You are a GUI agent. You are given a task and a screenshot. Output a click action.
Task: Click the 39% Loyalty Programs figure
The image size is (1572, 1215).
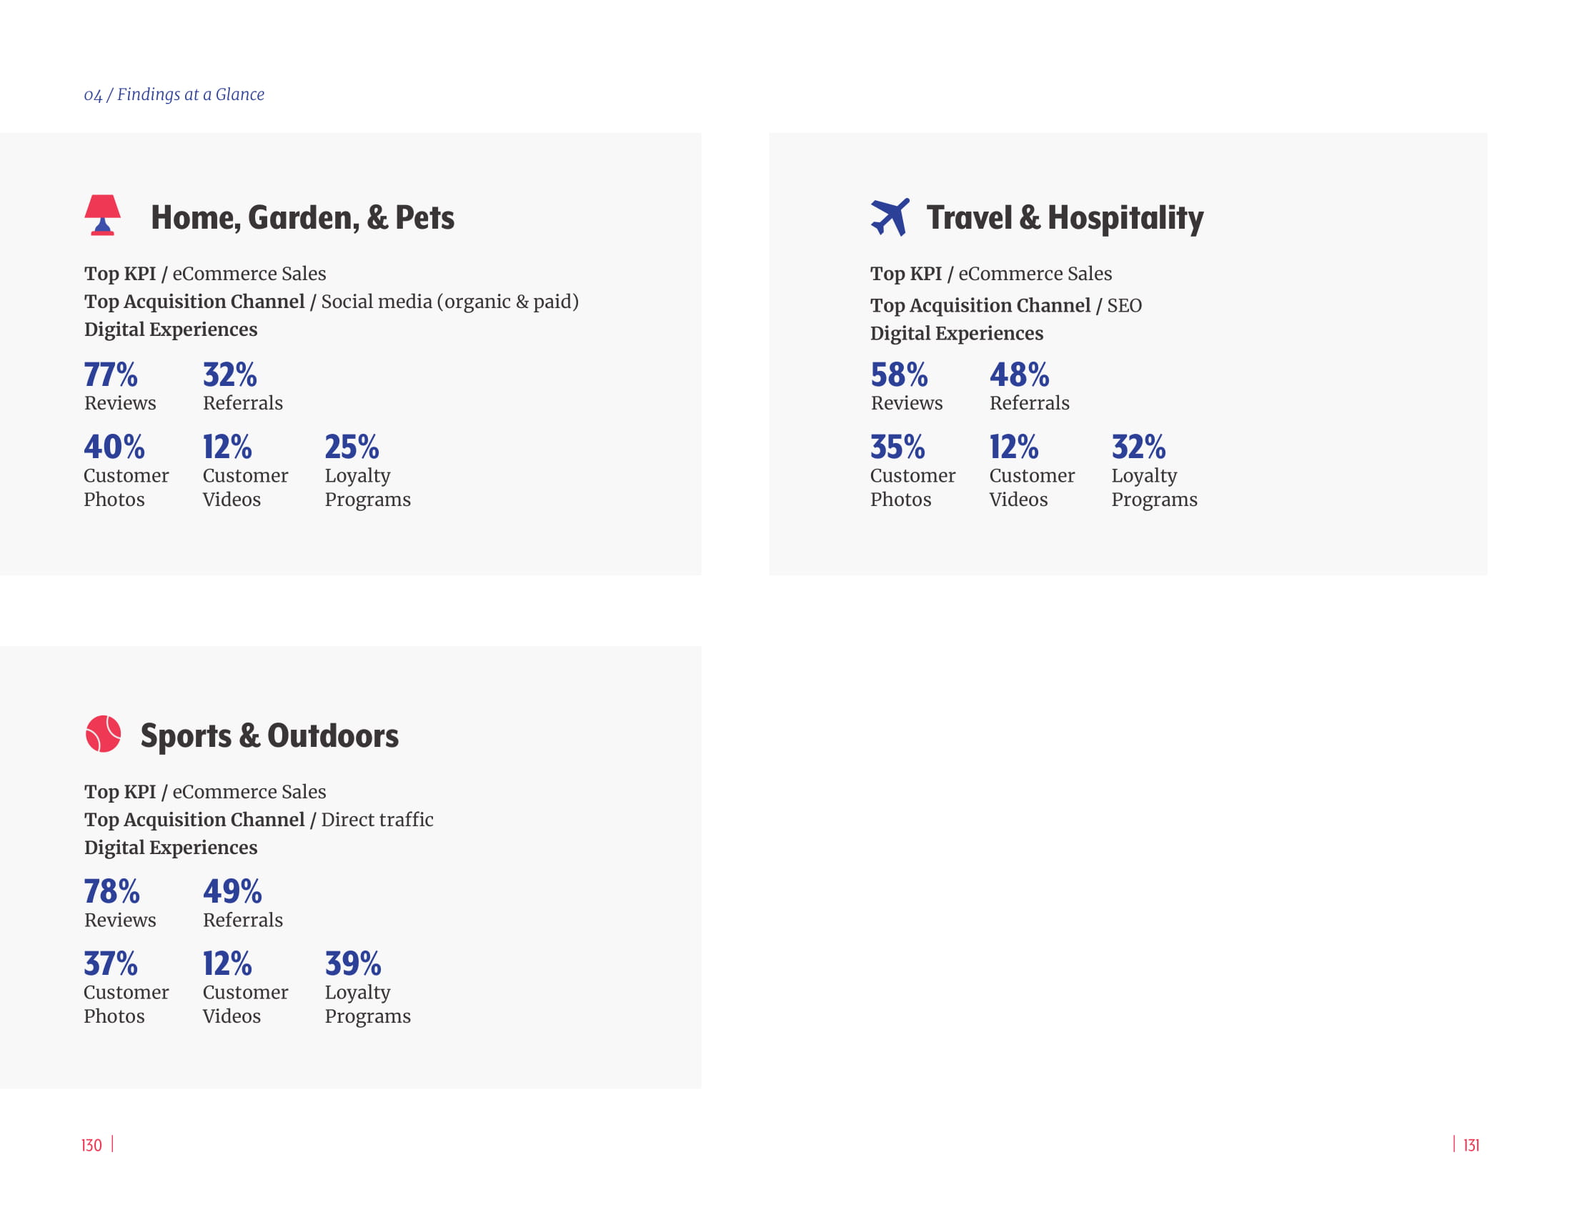(x=353, y=963)
